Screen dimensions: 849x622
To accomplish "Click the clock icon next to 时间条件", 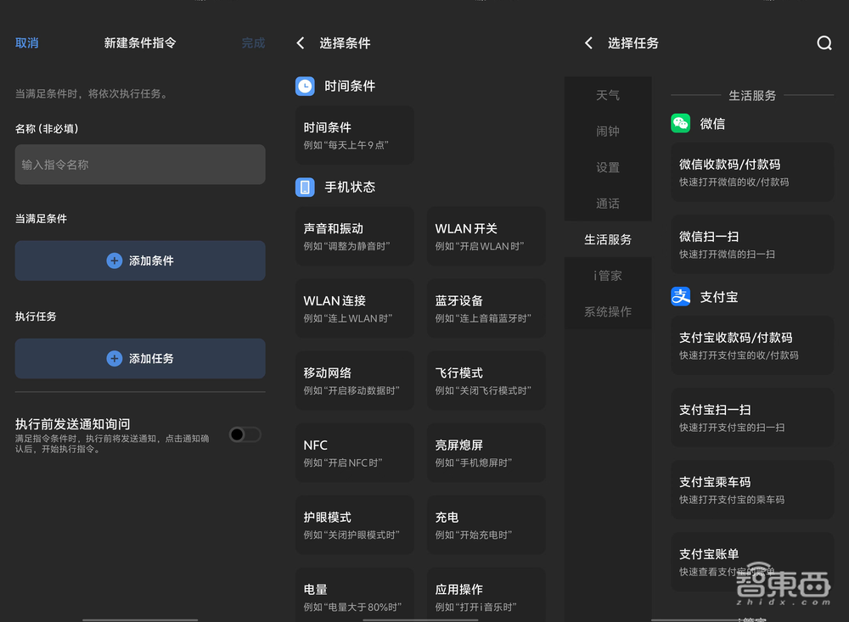I will (305, 86).
